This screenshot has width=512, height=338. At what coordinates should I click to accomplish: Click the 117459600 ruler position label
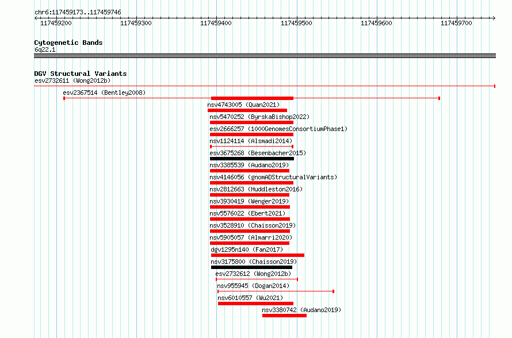coord(376,23)
